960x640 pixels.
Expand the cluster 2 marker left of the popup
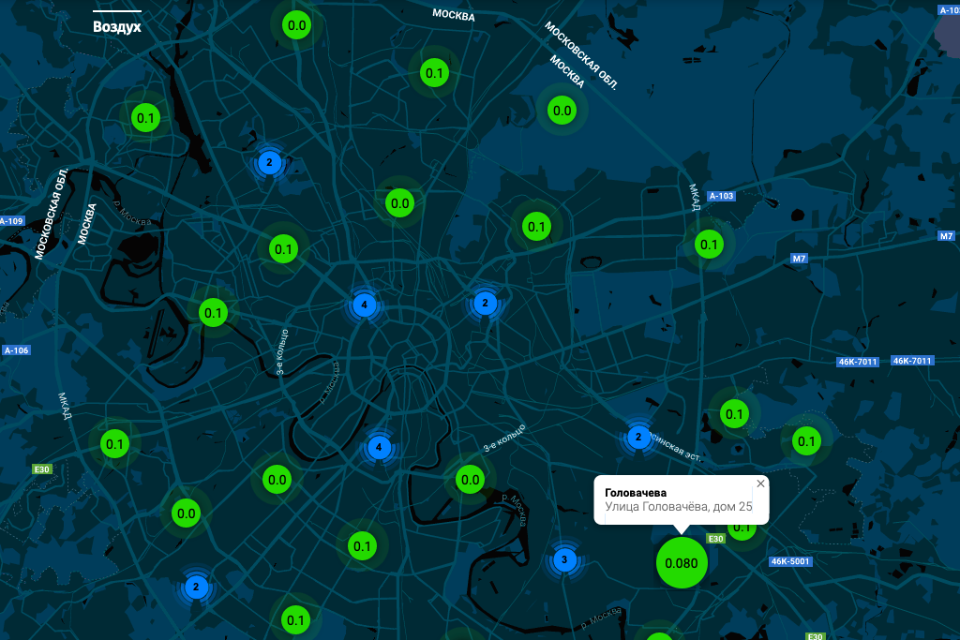638,437
